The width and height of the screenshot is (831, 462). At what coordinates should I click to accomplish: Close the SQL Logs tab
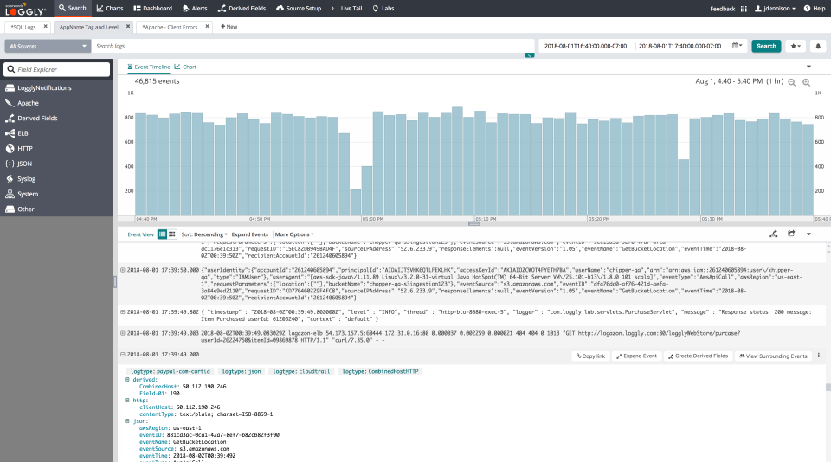tap(46, 26)
